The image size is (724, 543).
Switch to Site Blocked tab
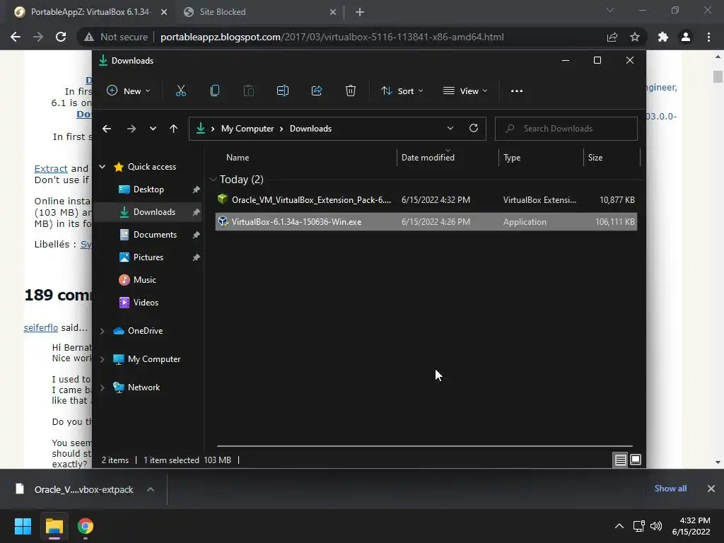(x=260, y=12)
